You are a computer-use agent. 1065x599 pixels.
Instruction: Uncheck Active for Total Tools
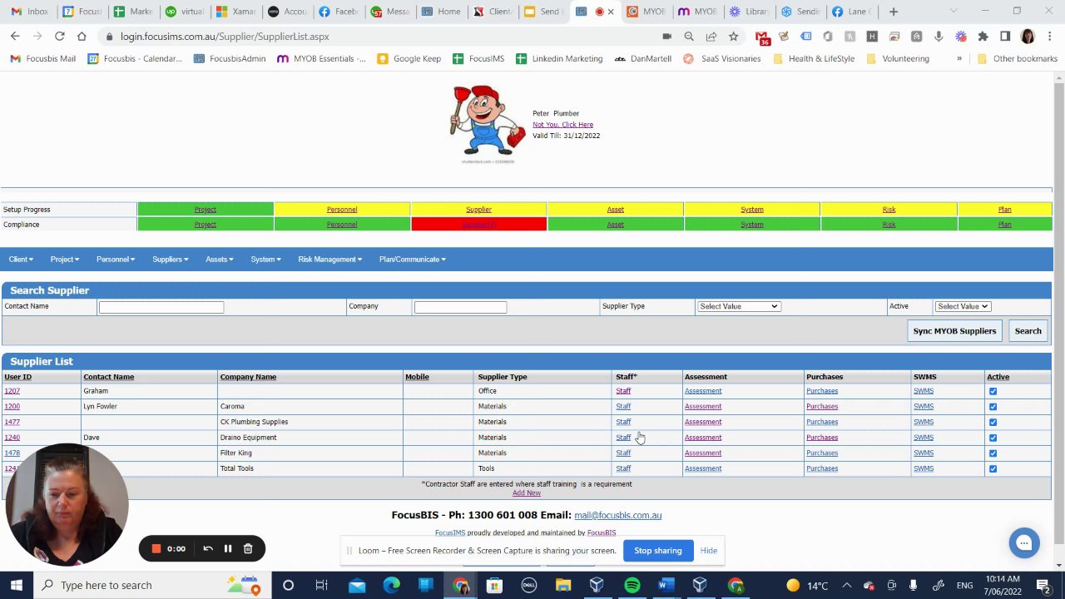993,468
